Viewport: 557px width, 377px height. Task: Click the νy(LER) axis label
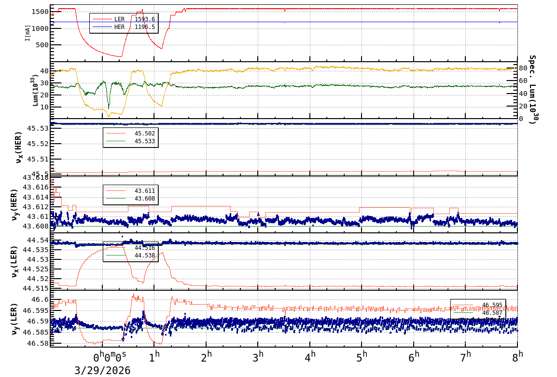14,319
